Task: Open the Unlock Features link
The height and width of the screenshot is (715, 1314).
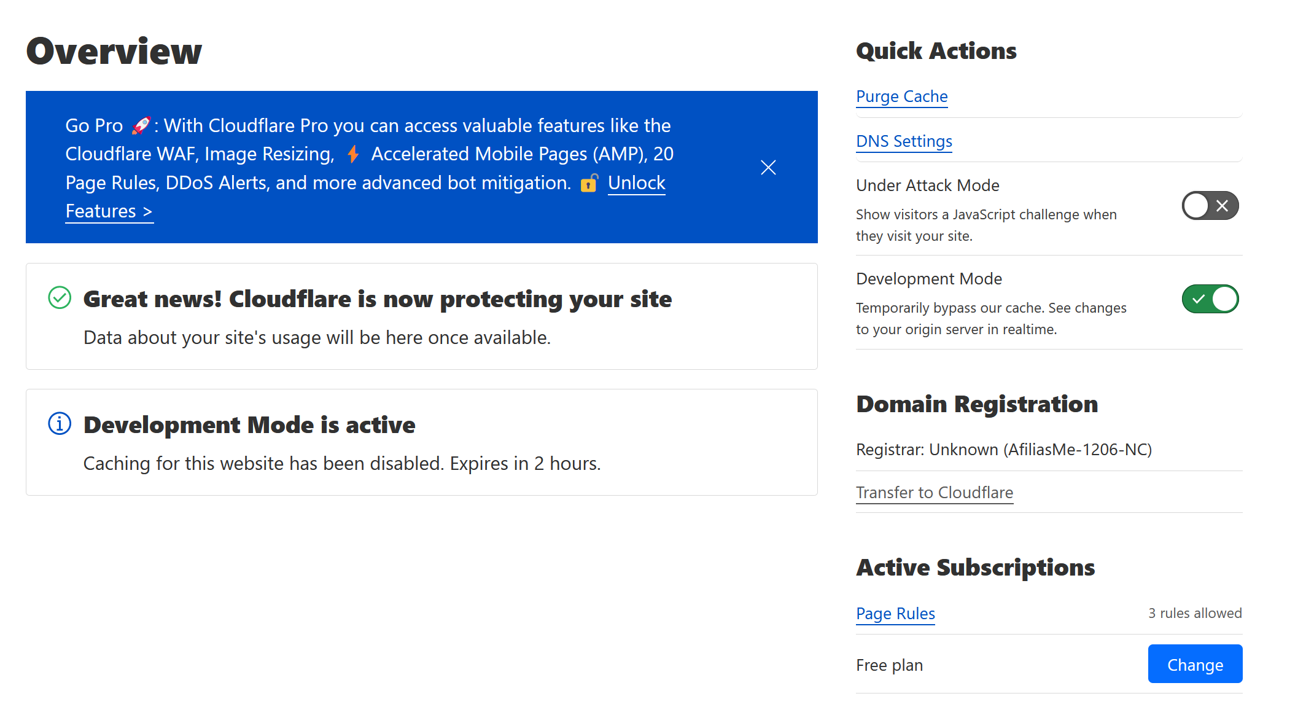Action: pyautogui.click(x=636, y=183)
